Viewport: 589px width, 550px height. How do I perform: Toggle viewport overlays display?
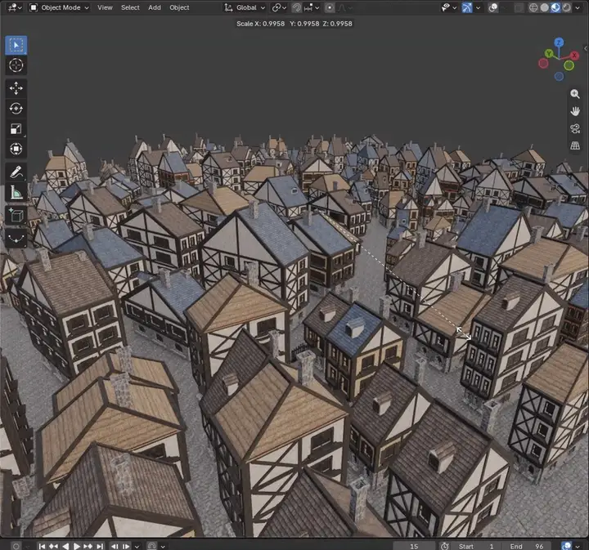pos(493,7)
